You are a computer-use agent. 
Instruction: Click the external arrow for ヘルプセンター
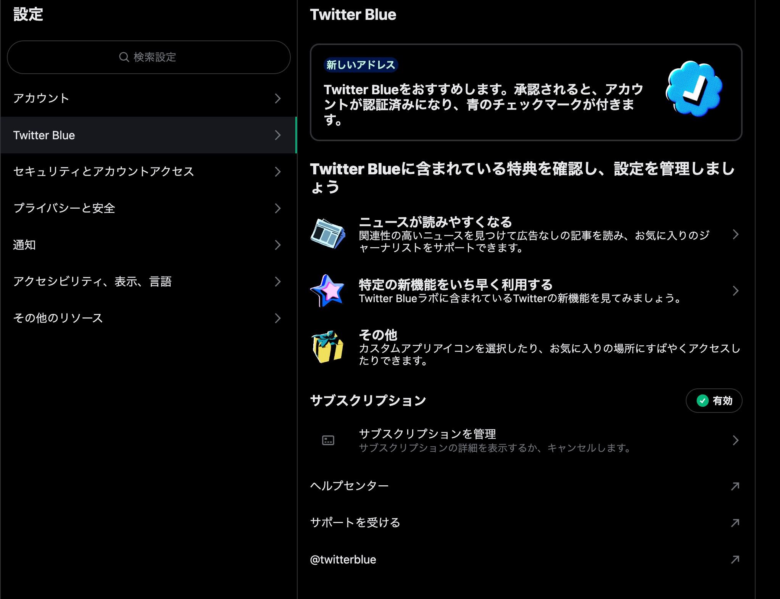pos(735,486)
